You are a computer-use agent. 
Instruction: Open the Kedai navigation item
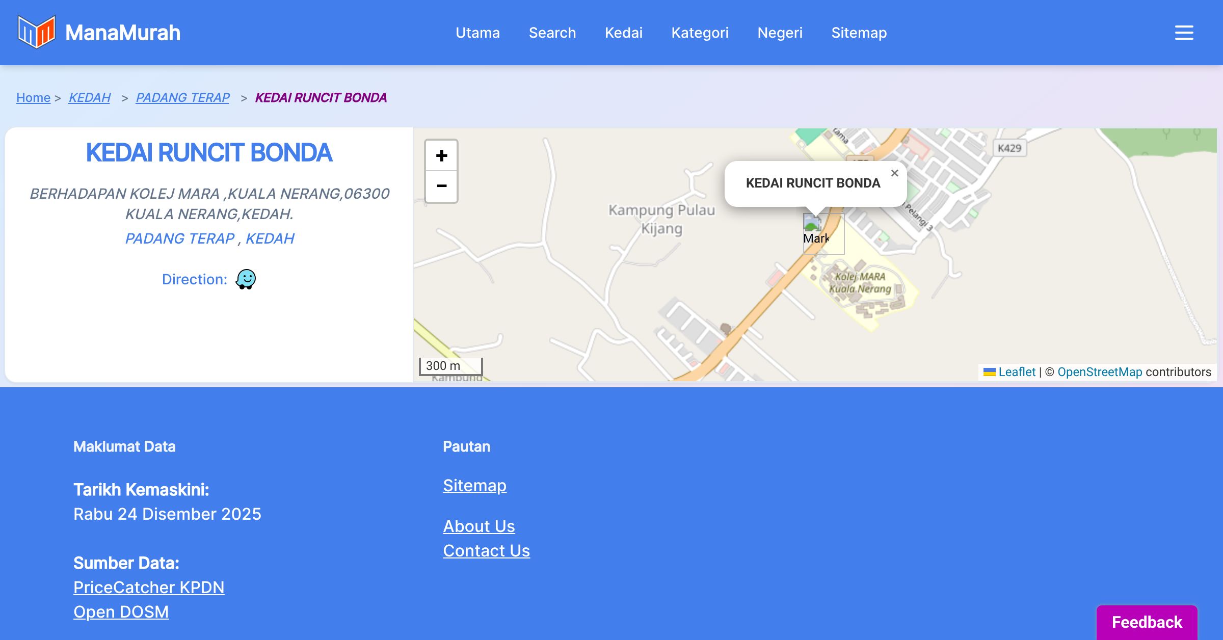pos(624,33)
